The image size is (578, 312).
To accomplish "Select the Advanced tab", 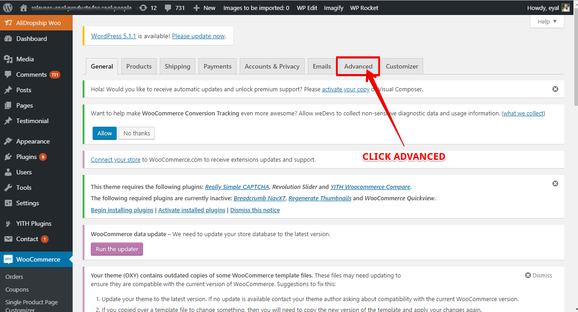I will coord(358,66).
